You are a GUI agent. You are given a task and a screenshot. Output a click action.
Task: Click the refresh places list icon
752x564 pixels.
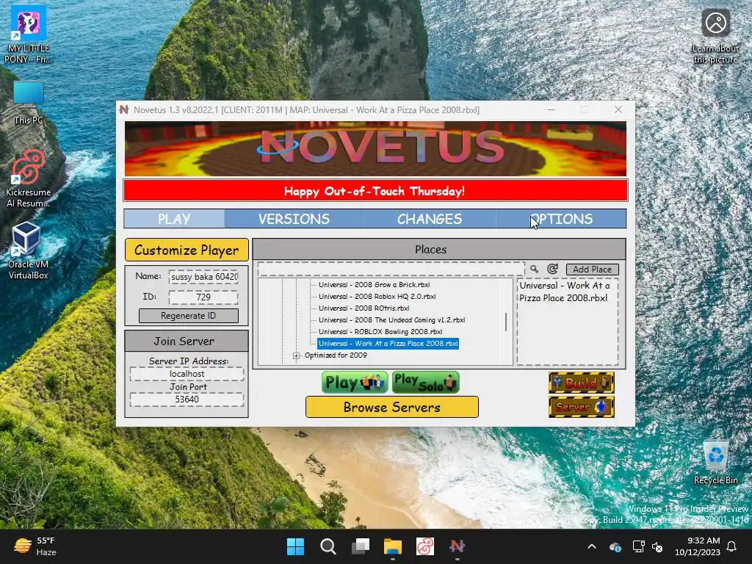coord(552,269)
